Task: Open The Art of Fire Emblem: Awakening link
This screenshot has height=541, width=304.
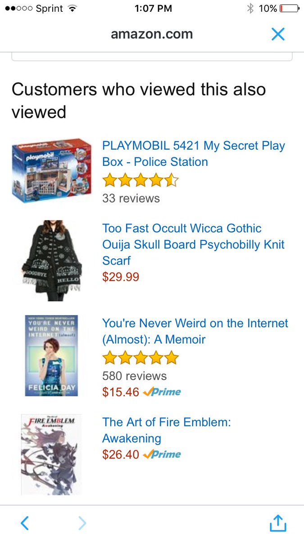Action: point(167,430)
